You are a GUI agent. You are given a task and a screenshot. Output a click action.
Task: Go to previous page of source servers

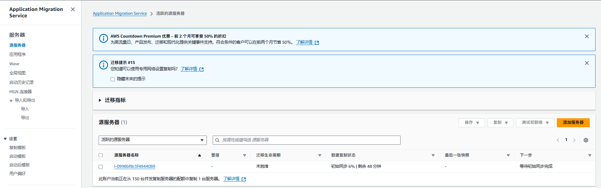point(558,140)
